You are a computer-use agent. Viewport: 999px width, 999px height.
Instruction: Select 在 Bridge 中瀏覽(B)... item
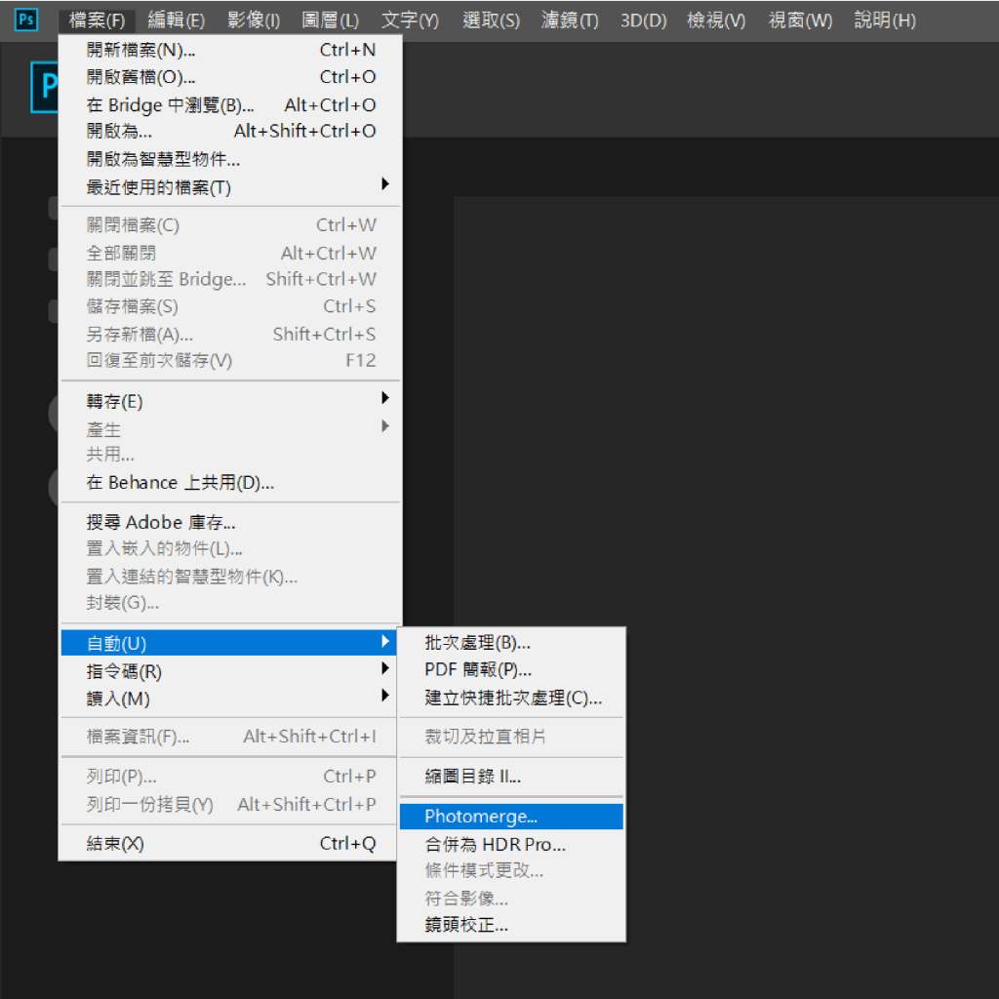pos(230,104)
